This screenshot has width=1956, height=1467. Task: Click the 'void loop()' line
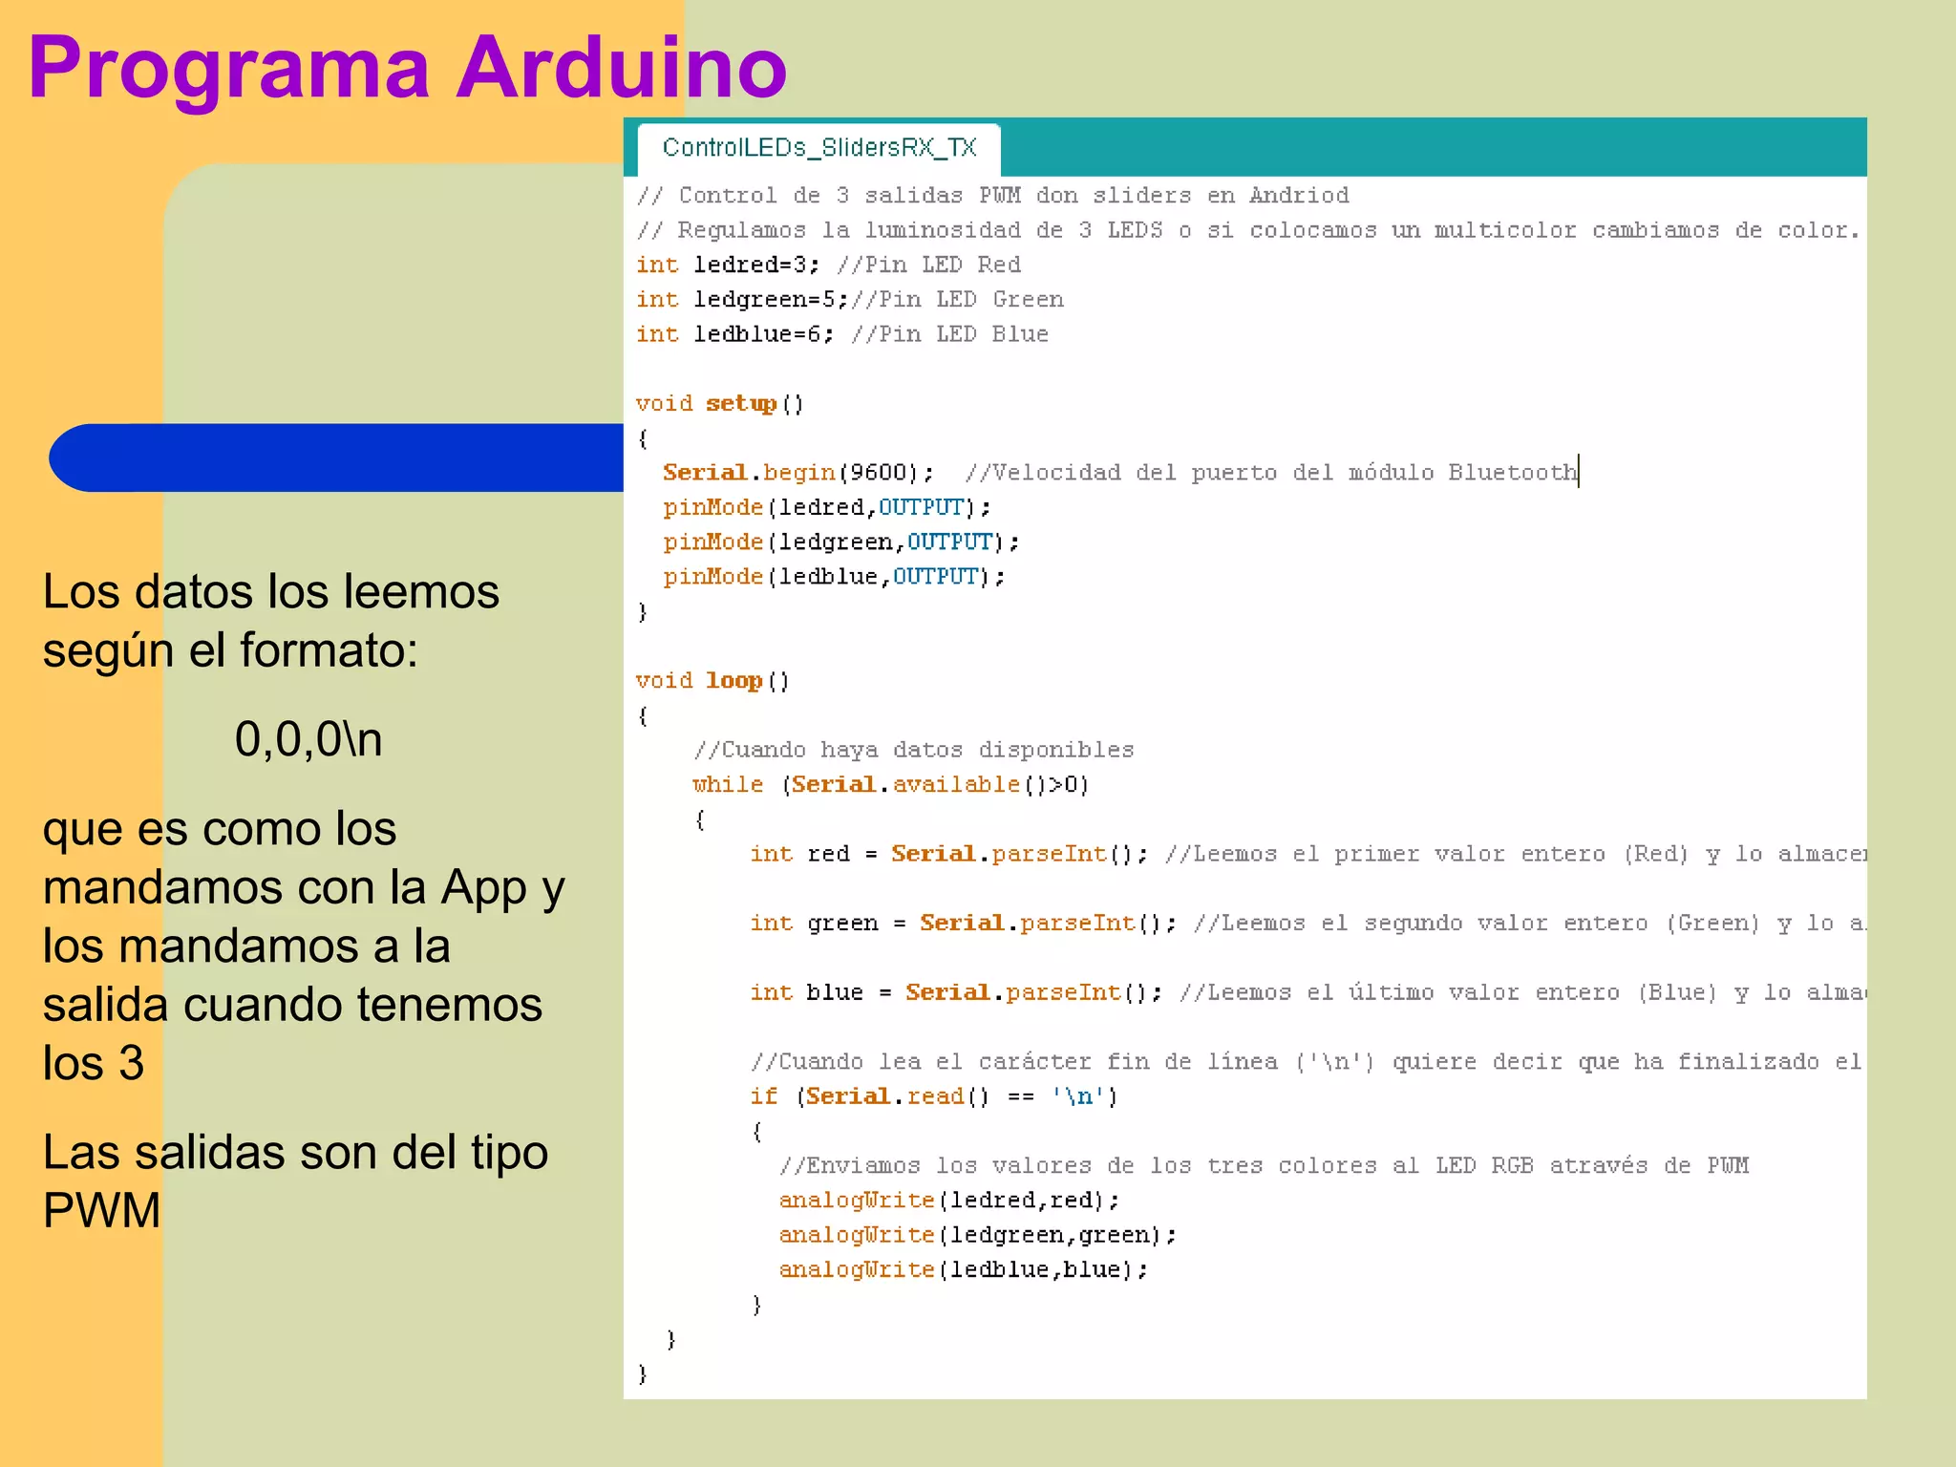click(x=712, y=681)
